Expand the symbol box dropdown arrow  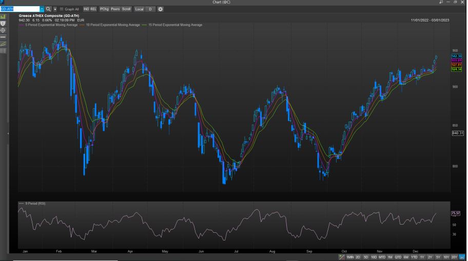[42, 9]
